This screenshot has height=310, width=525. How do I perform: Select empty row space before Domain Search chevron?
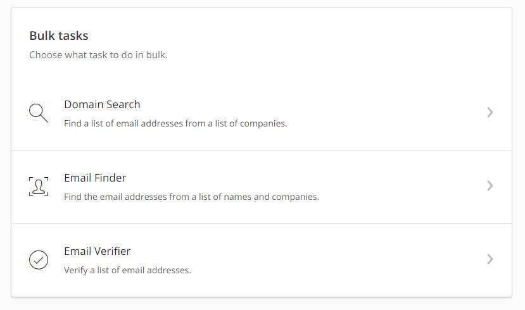(x=385, y=113)
